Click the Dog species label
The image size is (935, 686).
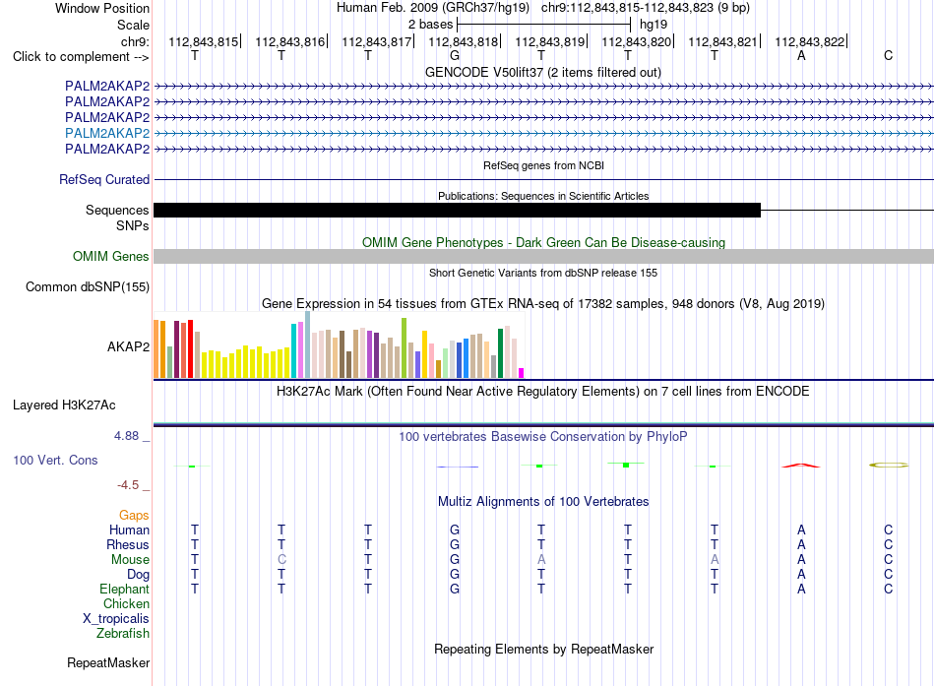[139, 575]
